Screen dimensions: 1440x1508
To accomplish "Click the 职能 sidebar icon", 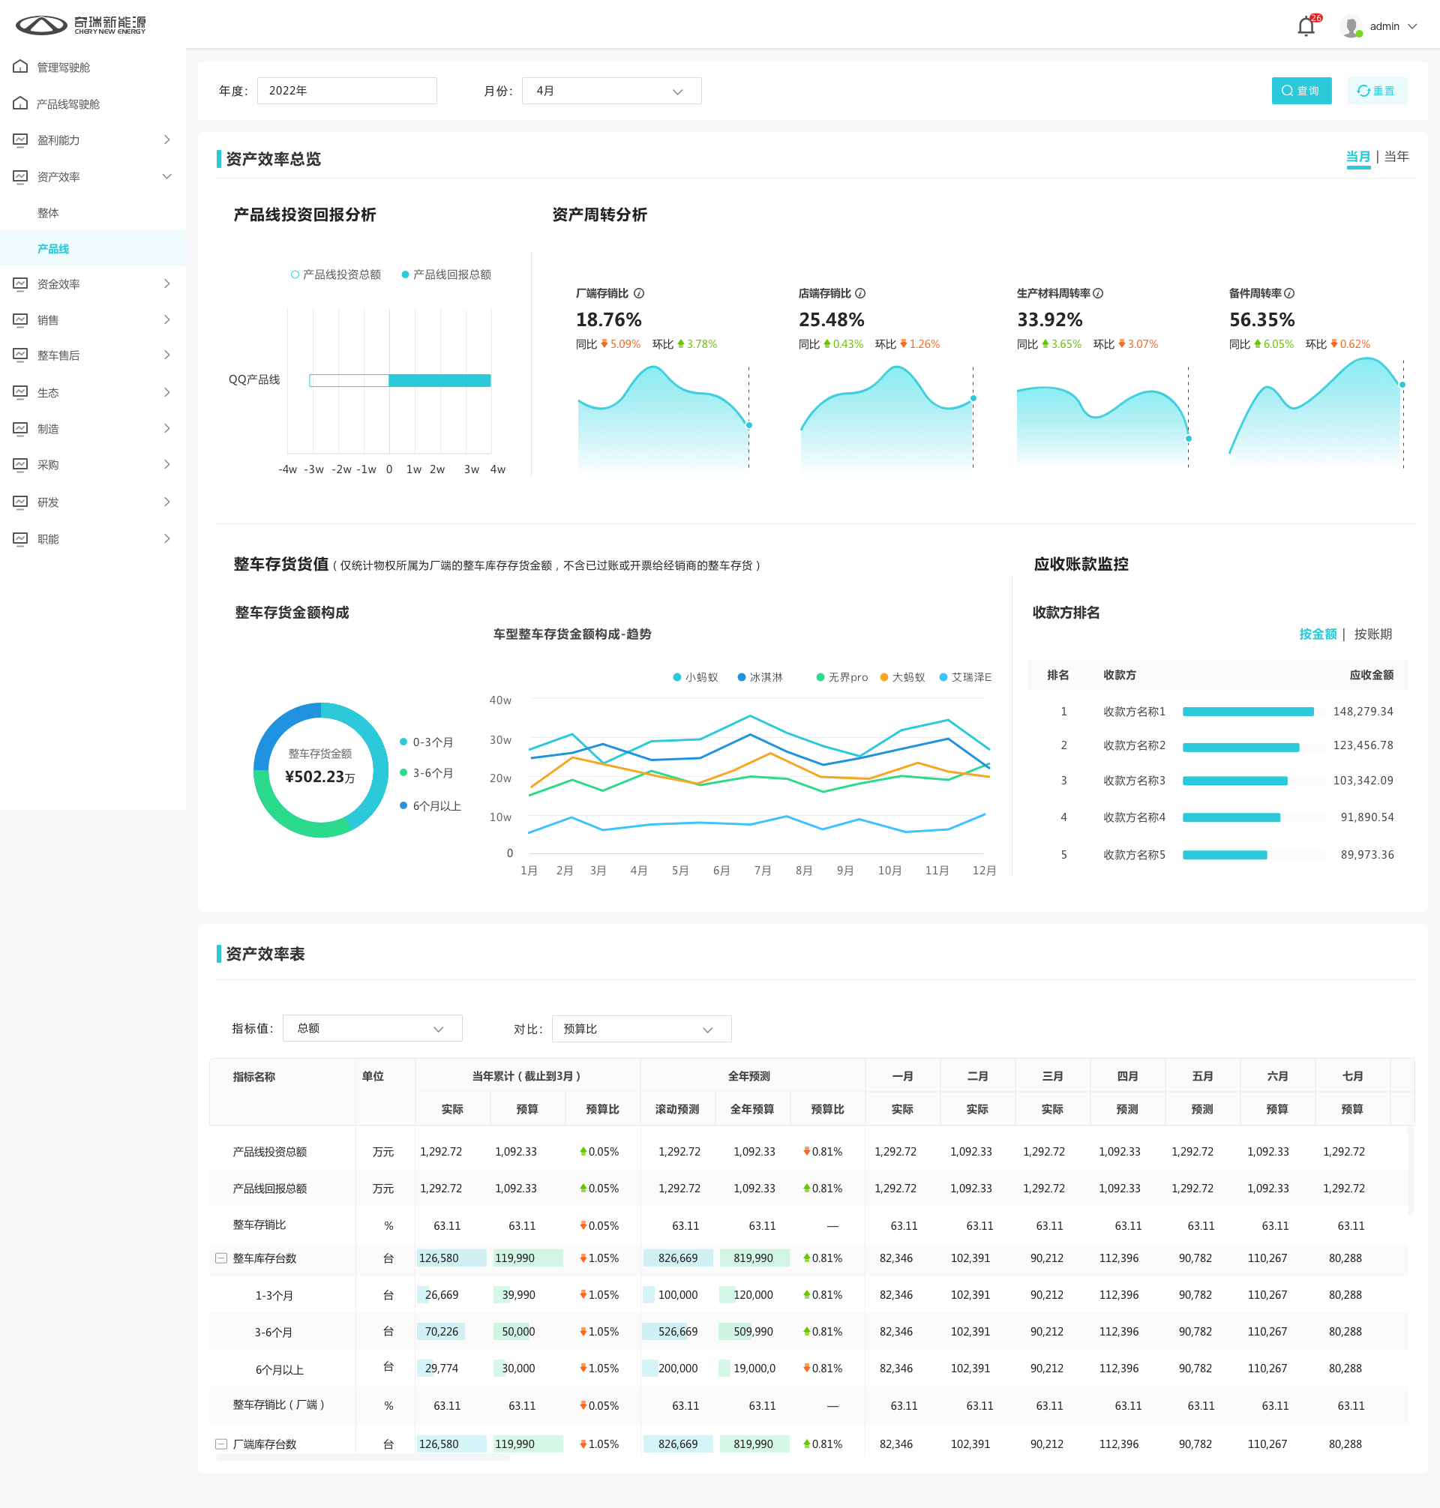I will click(x=21, y=538).
